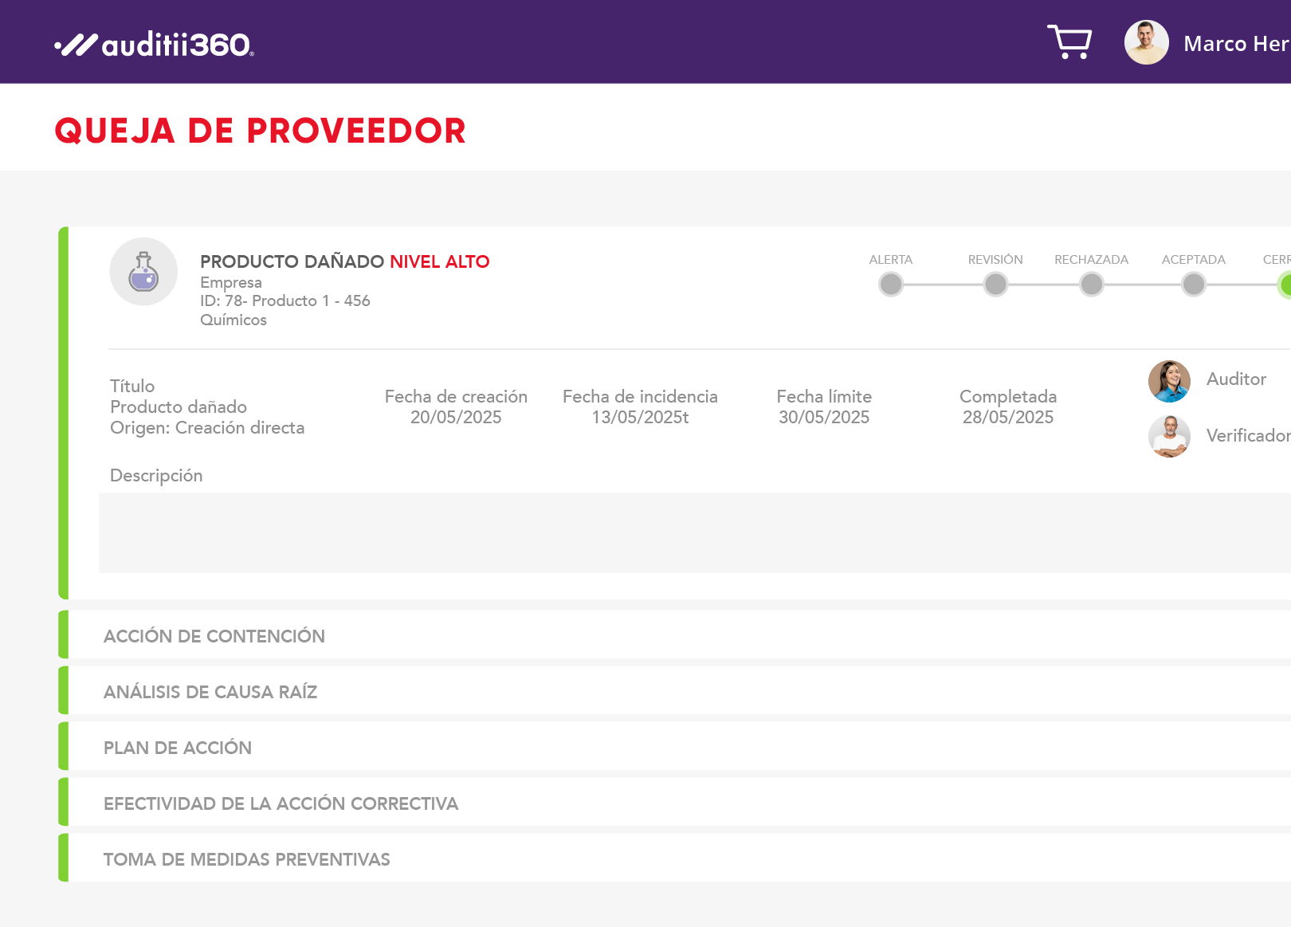Click the Marco Her username text
The width and height of the screenshot is (1291, 927).
pos(1235,44)
